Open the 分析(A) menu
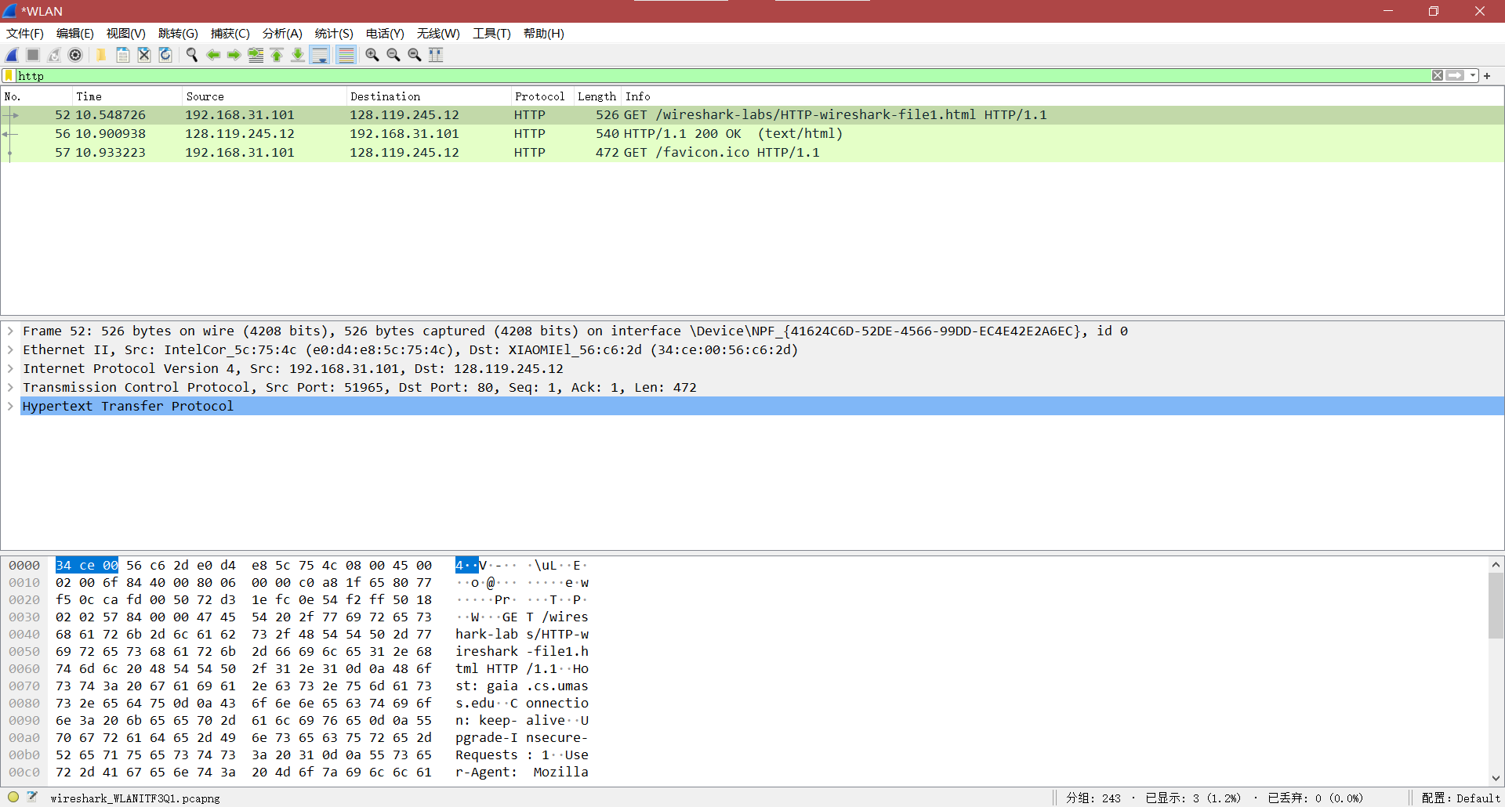1505x807 pixels. (x=282, y=34)
